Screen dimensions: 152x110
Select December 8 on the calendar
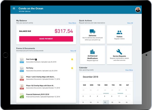(126, 96)
